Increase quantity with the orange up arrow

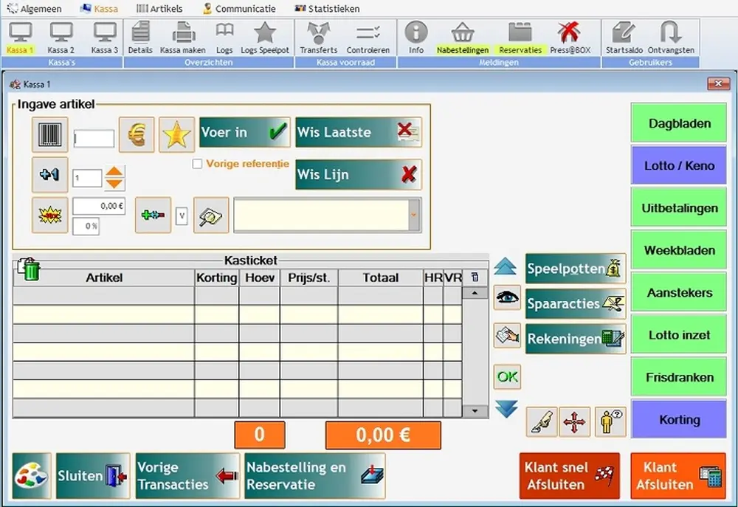[x=114, y=172]
